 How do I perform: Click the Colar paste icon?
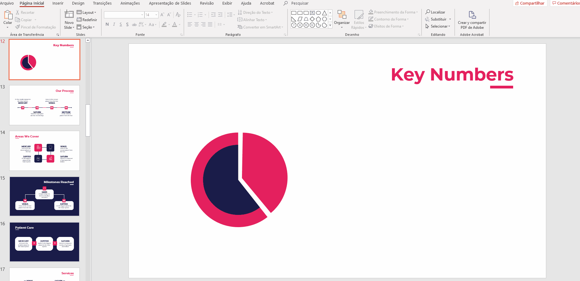click(8, 15)
